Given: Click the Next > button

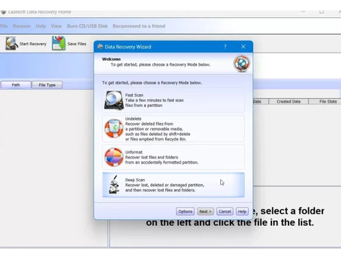Looking at the screenshot, I should (x=205, y=212).
